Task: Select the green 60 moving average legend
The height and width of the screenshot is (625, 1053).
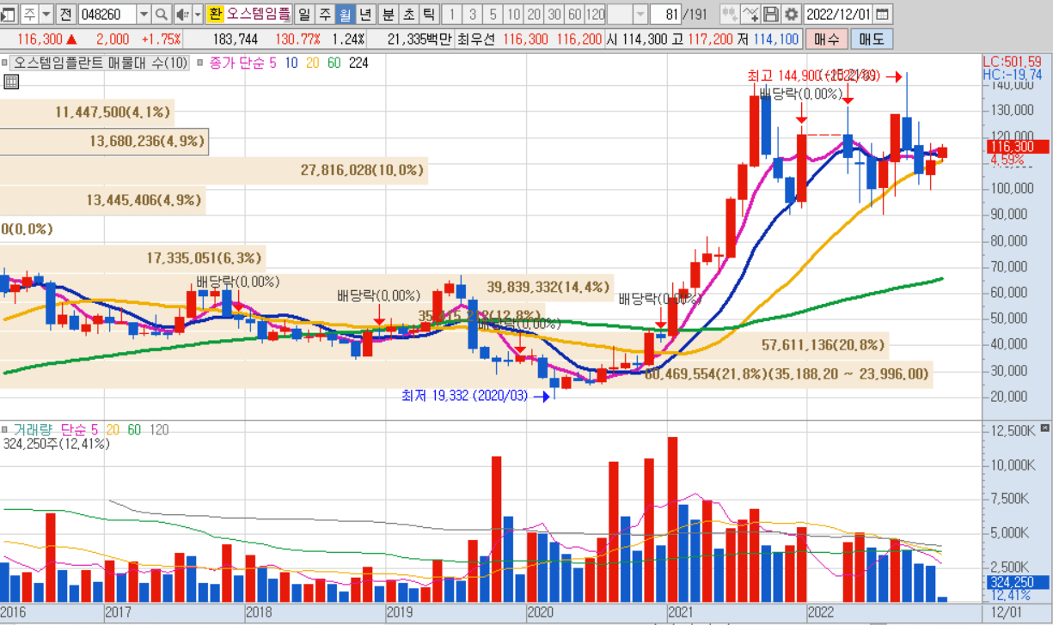Action: click(x=334, y=63)
